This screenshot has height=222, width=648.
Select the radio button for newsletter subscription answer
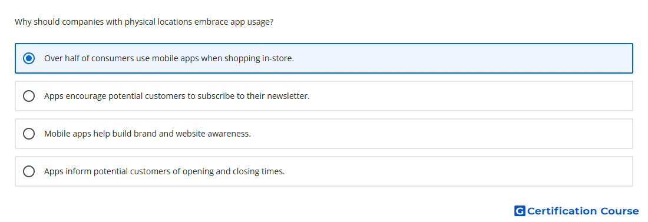point(29,96)
